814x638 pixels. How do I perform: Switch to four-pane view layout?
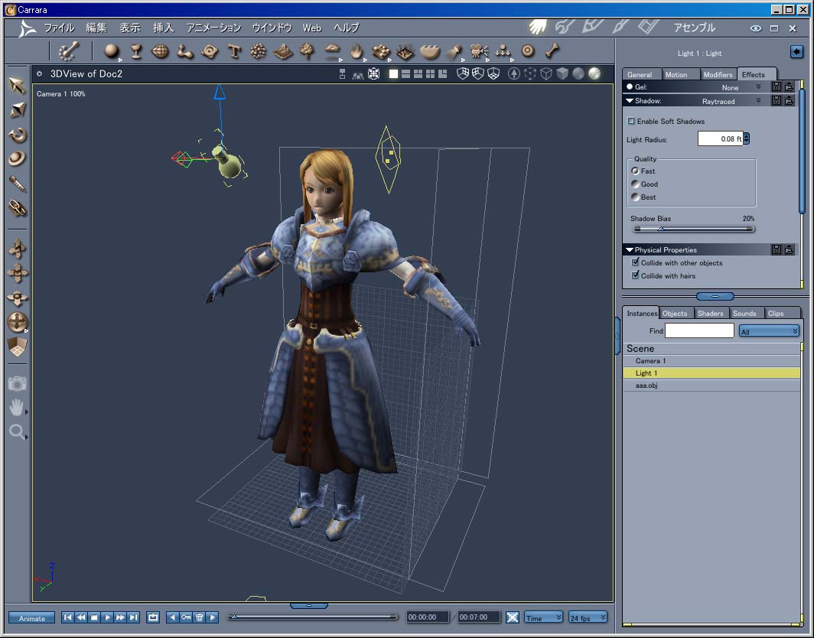pos(431,73)
